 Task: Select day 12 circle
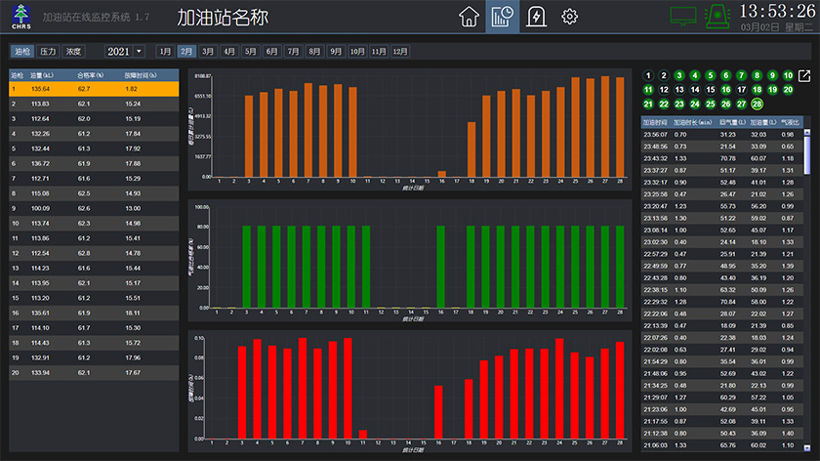click(663, 90)
